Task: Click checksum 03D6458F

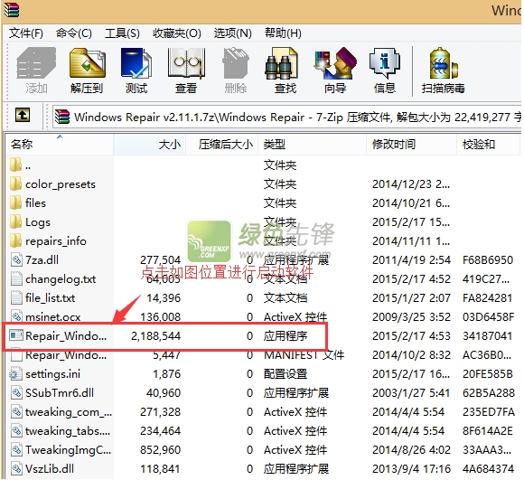Action: [488, 316]
